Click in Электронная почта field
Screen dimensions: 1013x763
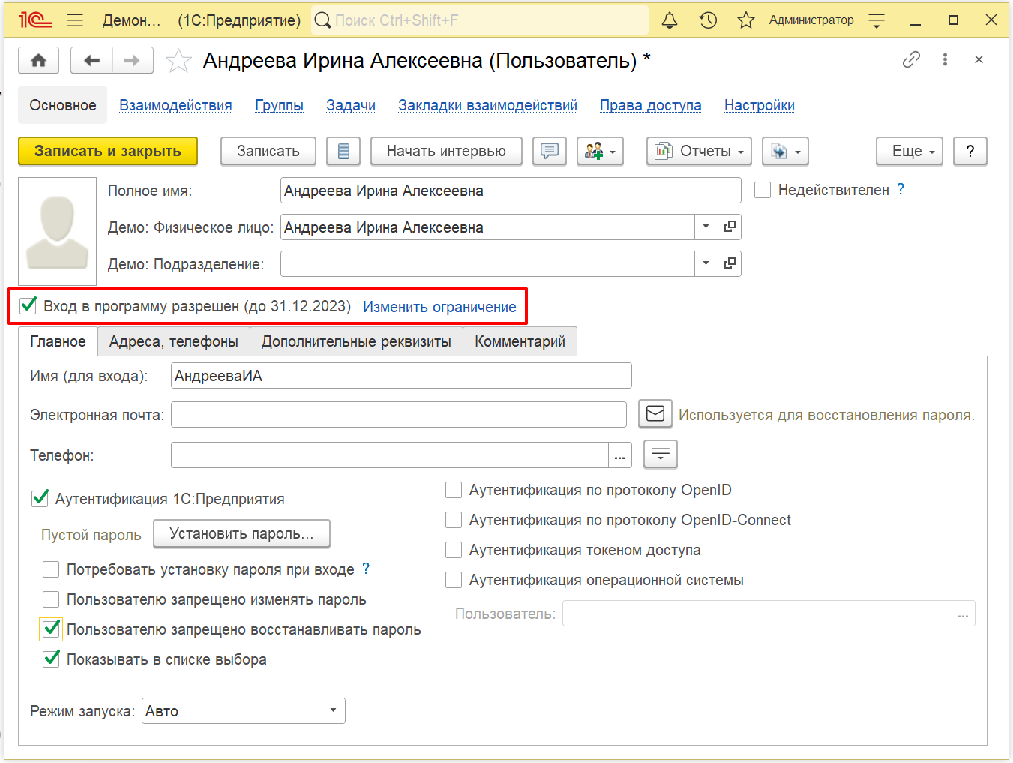(399, 414)
